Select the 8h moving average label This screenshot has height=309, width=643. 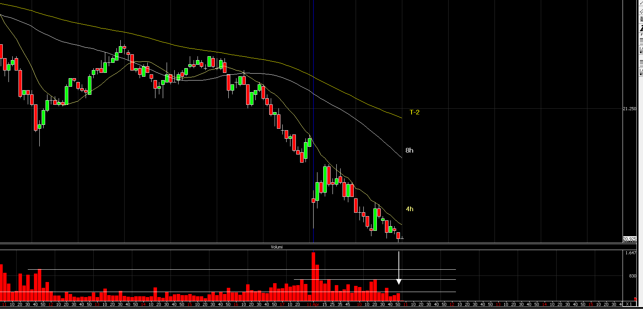409,150
